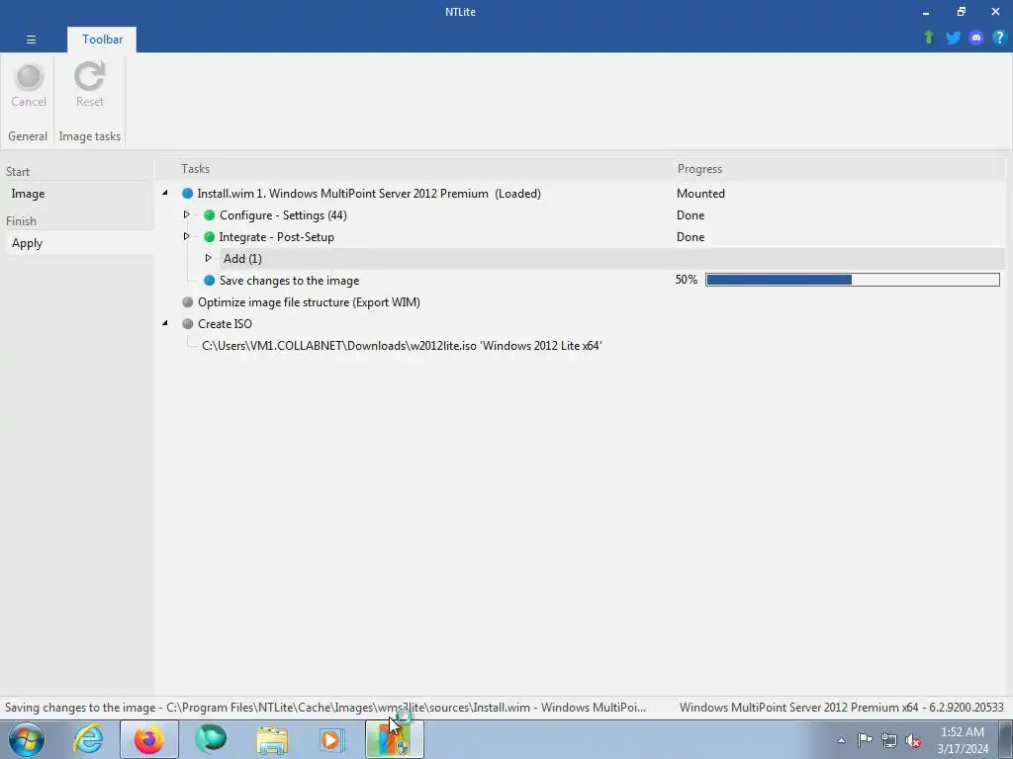This screenshot has width=1013, height=759.
Task: Open the Action Center flag icon
Action: click(865, 739)
